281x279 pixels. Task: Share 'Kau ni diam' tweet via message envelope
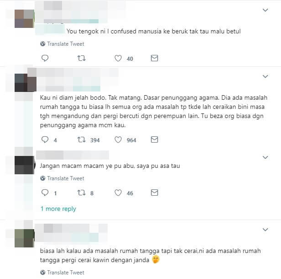click(x=154, y=139)
